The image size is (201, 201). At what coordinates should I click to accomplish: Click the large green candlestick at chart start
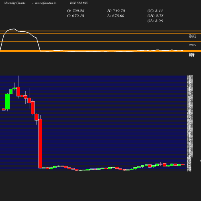[7, 101]
